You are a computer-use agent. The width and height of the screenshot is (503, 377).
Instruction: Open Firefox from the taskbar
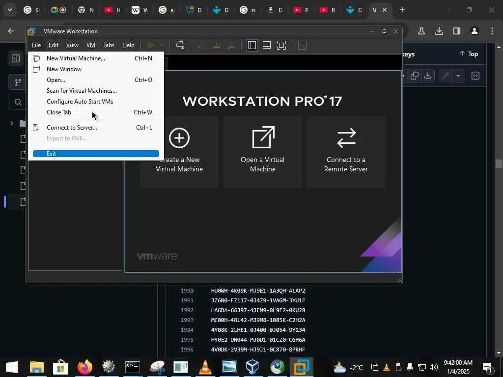click(85, 367)
